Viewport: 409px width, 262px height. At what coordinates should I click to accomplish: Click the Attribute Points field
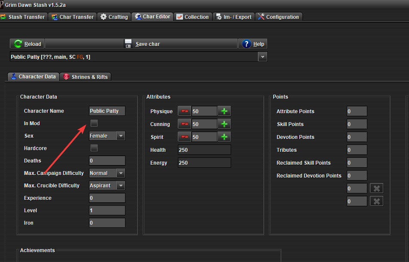357,111
